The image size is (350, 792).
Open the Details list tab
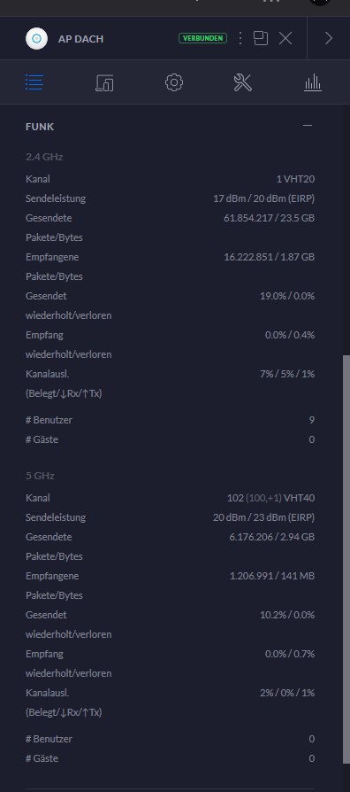point(34,82)
